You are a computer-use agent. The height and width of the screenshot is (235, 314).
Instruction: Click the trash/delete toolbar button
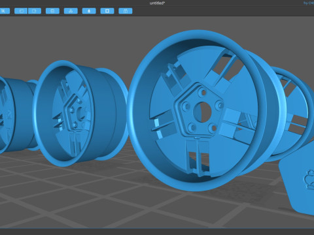point(52,11)
